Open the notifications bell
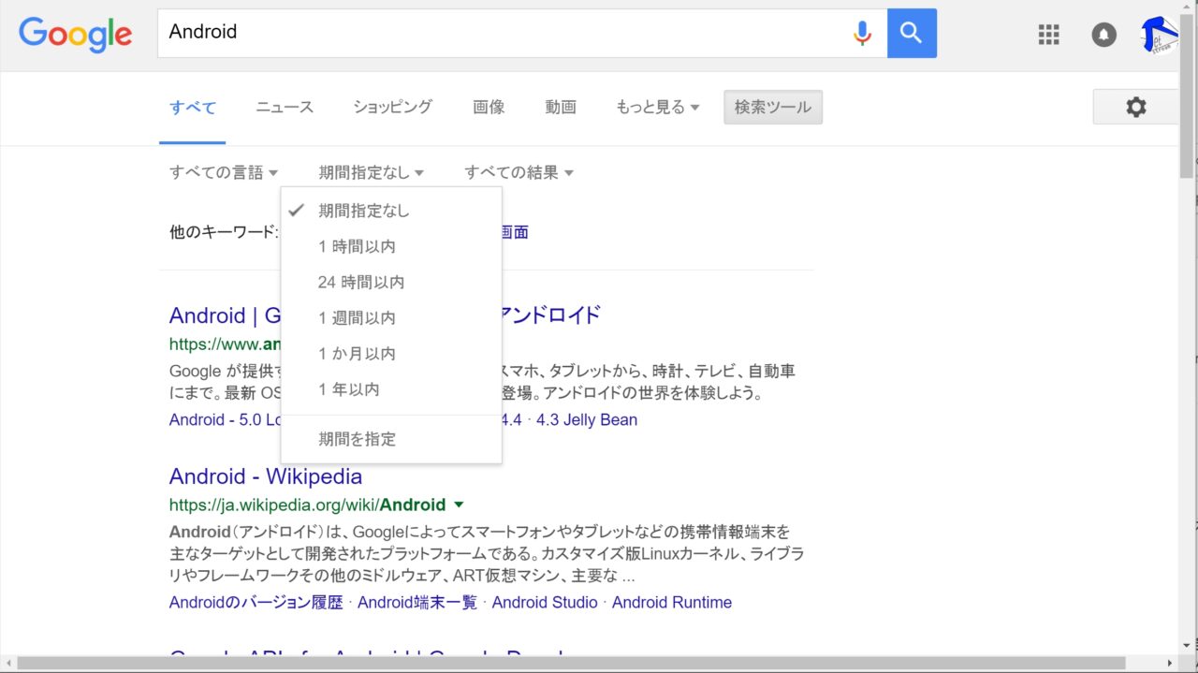This screenshot has width=1198, height=673. pyautogui.click(x=1104, y=35)
